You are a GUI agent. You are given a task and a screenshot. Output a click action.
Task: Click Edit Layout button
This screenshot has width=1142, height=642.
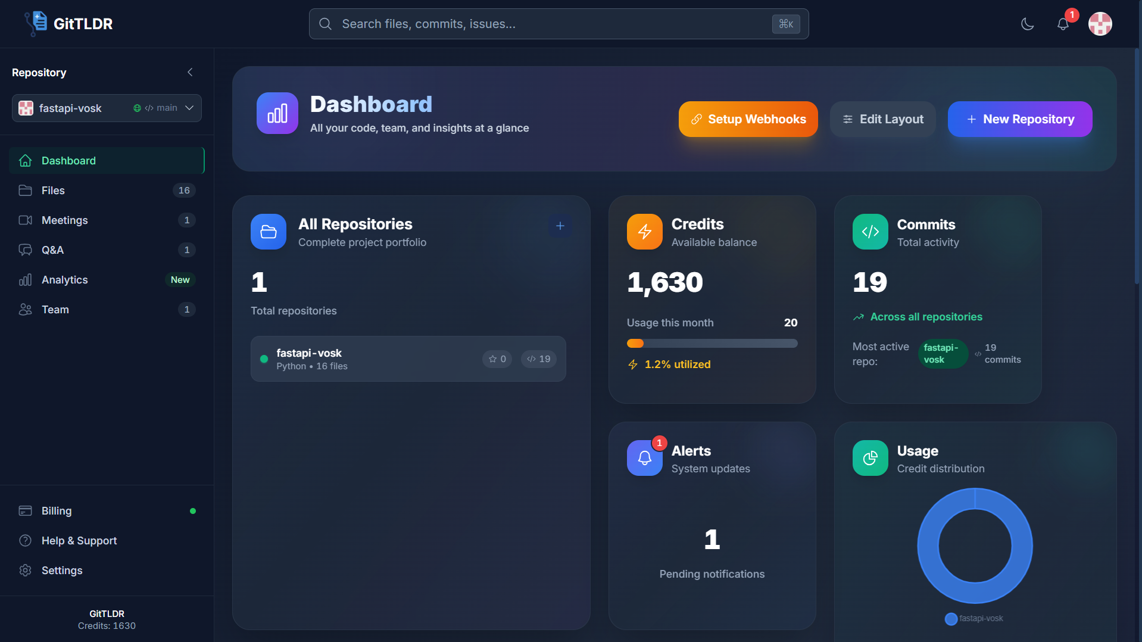coord(882,119)
